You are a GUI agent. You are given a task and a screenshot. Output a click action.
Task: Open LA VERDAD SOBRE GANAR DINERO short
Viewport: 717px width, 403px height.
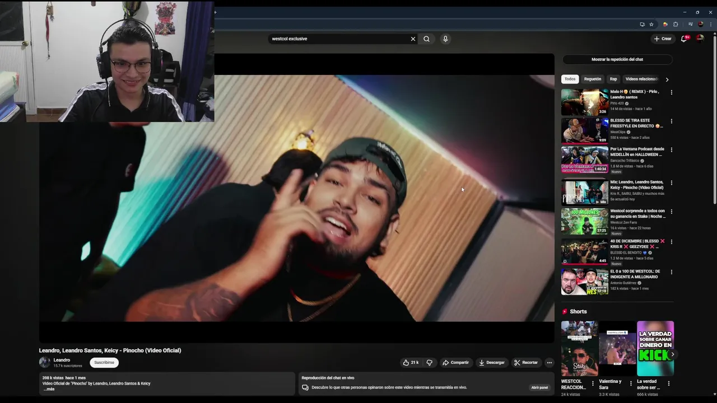pyautogui.click(x=655, y=348)
